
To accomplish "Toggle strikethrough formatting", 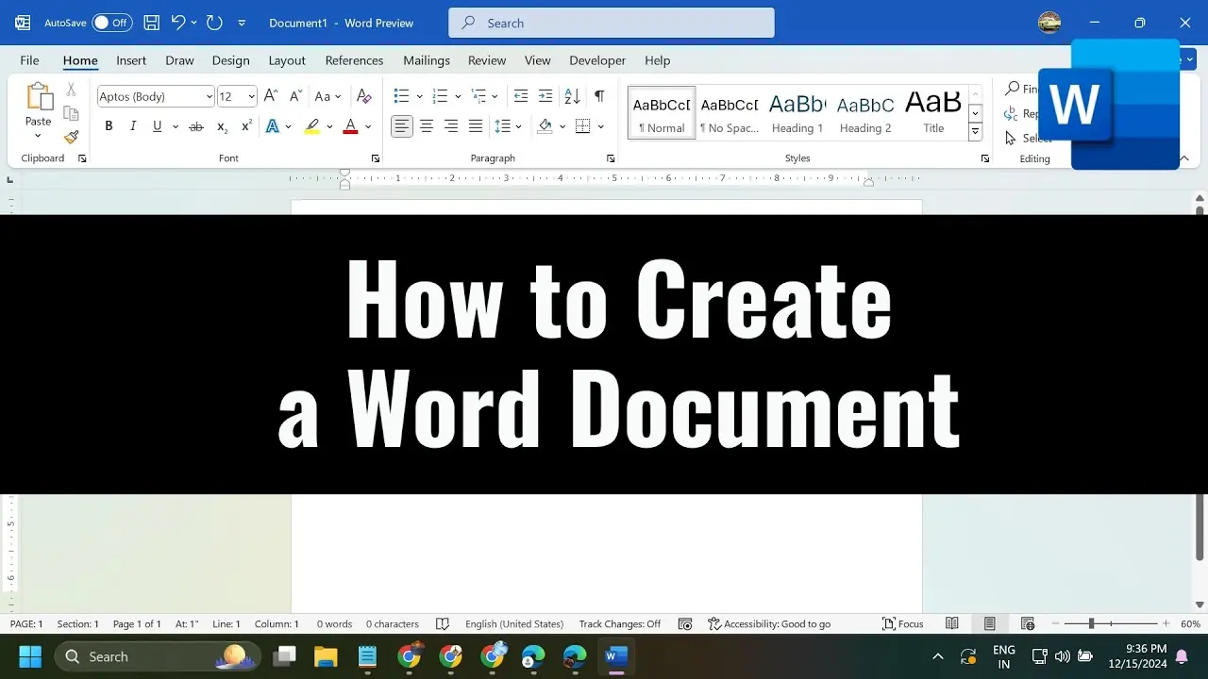I will 196,126.
